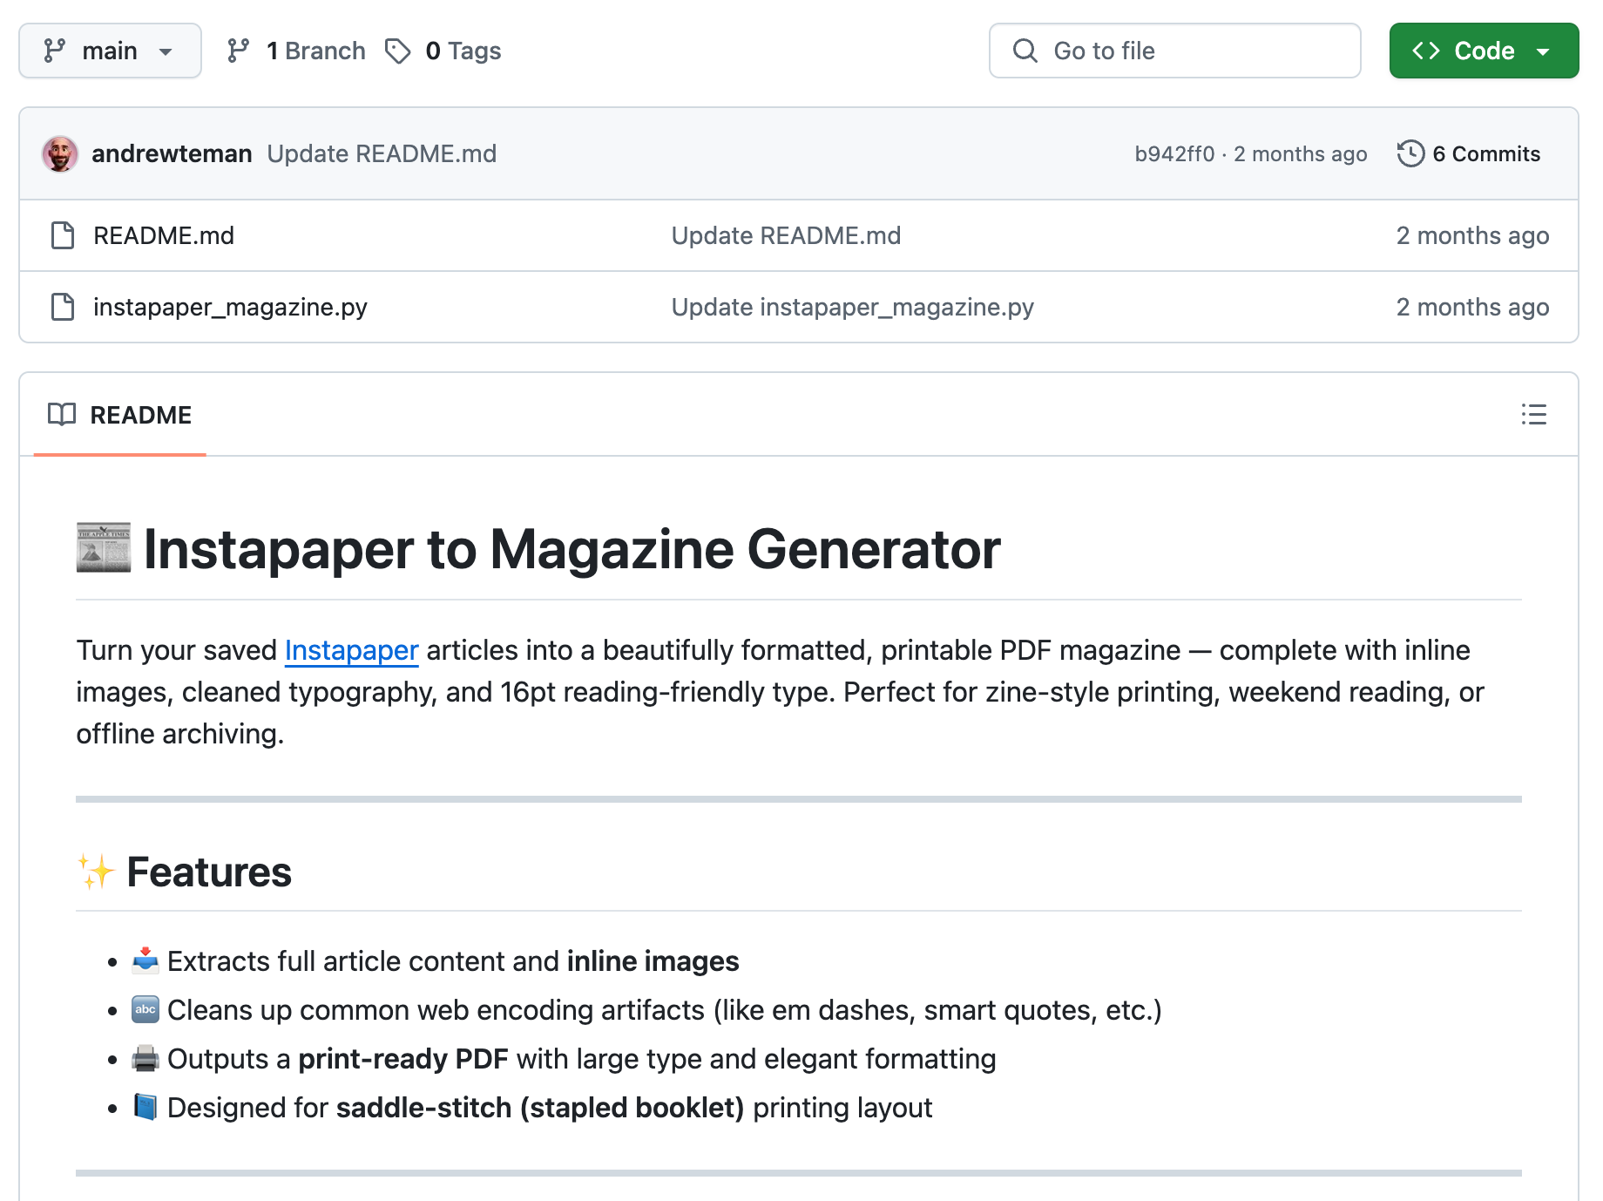The height and width of the screenshot is (1201, 1603).
Task: Click the Features heading
Action: (209, 872)
